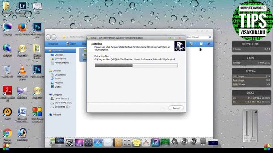Open Organize menu in Explorer window

click(x=53, y=44)
